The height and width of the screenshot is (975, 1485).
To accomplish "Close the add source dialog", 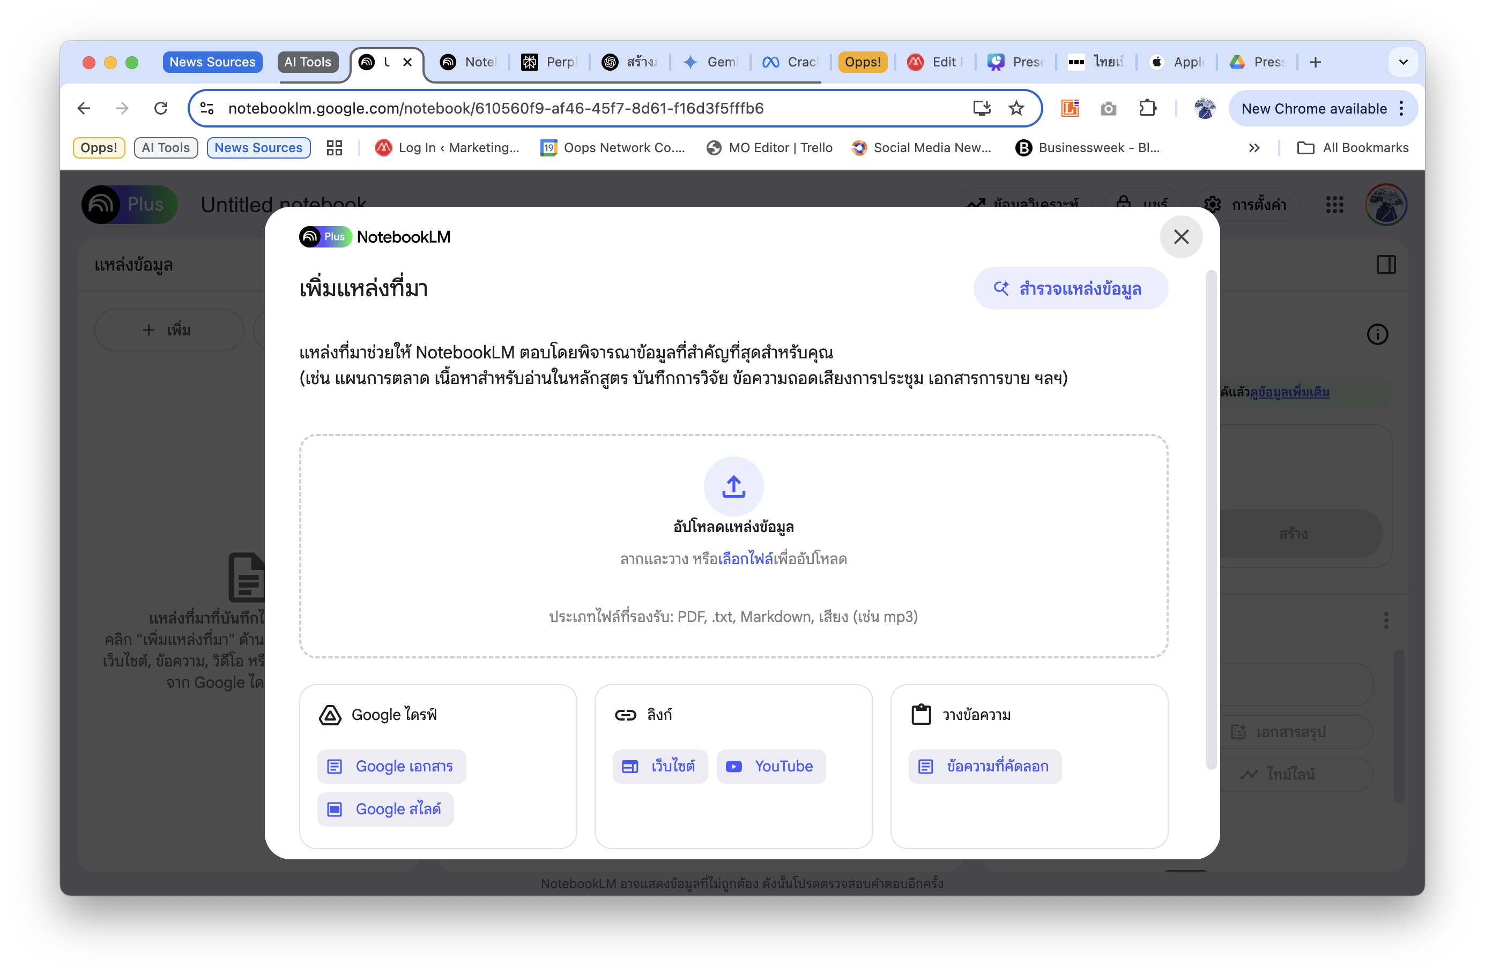I will (x=1180, y=237).
